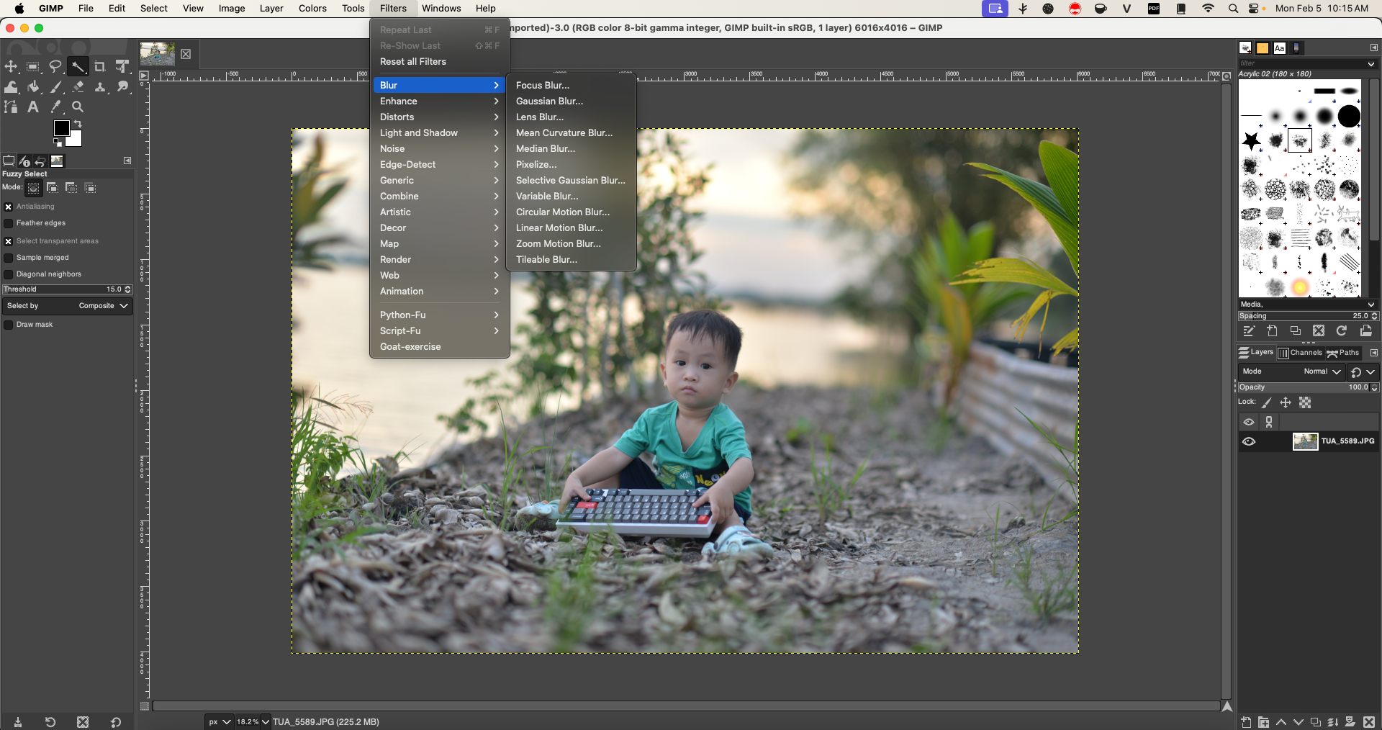The image size is (1382, 730).
Task: Activate the Text tool
Action: (x=33, y=107)
